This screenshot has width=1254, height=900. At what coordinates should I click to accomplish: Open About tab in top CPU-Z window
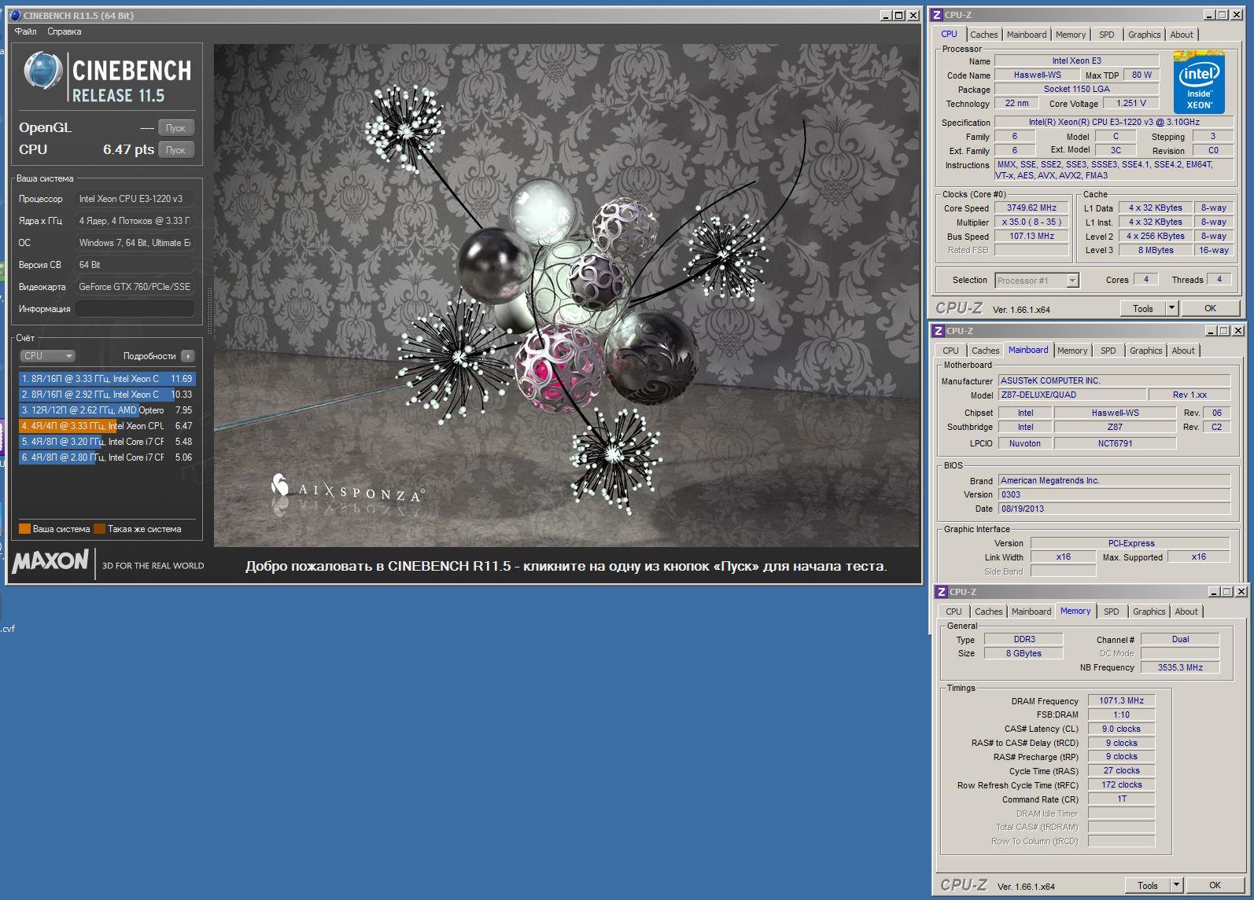[1182, 35]
